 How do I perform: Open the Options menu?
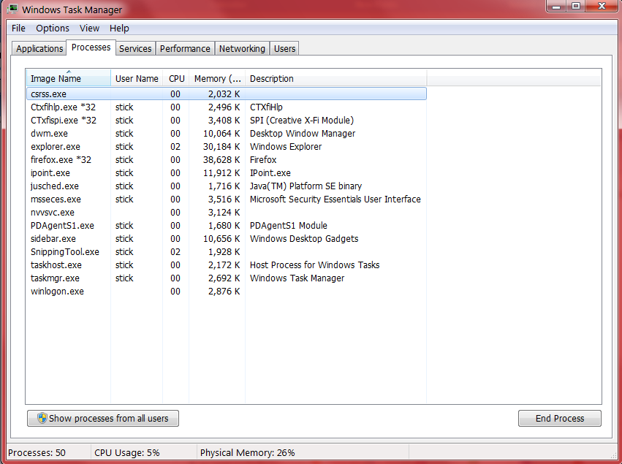tap(53, 28)
